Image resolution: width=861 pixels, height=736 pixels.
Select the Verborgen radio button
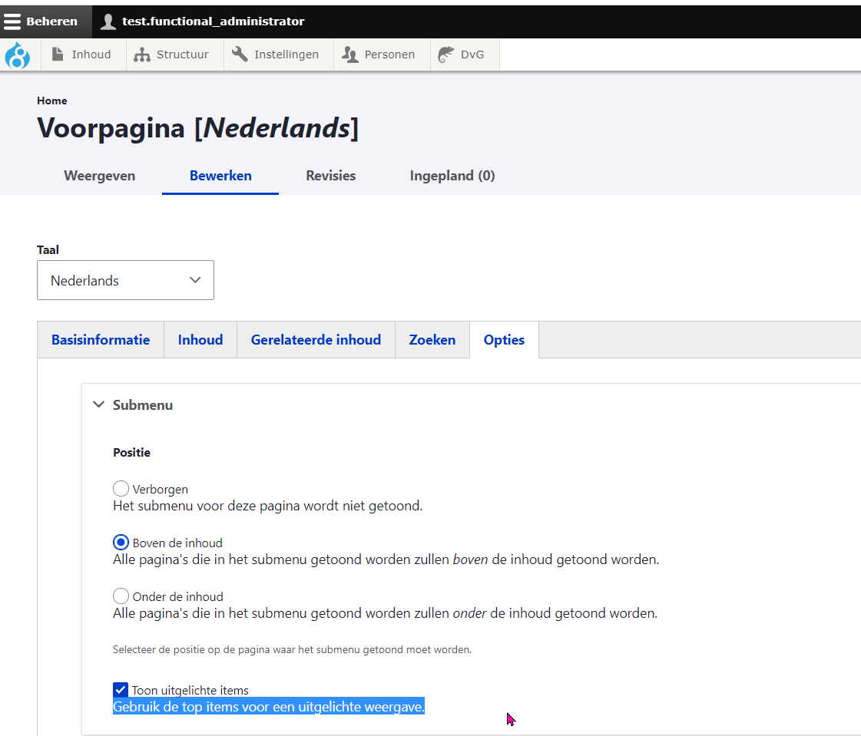[x=121, y=489]
